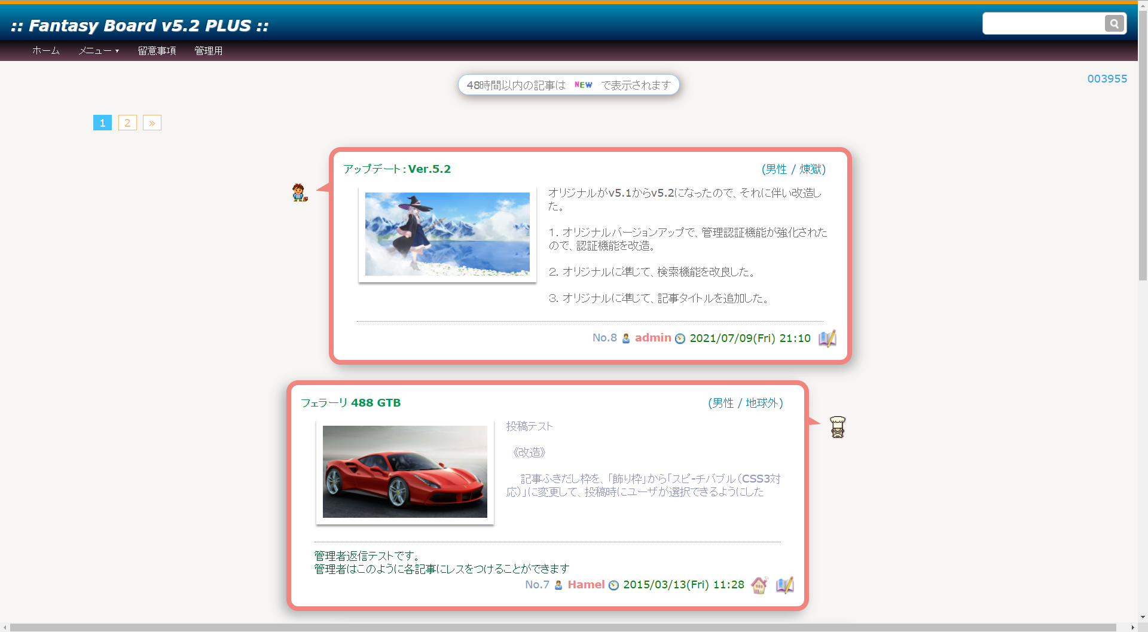1148x632 pixels.
Task: Click into the search text field
Action: (1043, 23)
